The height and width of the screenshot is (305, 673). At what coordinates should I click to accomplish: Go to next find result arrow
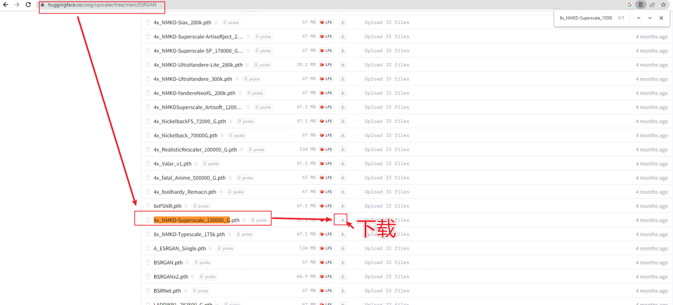650,18
